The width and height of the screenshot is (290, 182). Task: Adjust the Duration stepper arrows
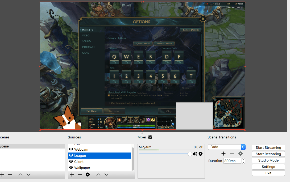[x=244, y=161]
